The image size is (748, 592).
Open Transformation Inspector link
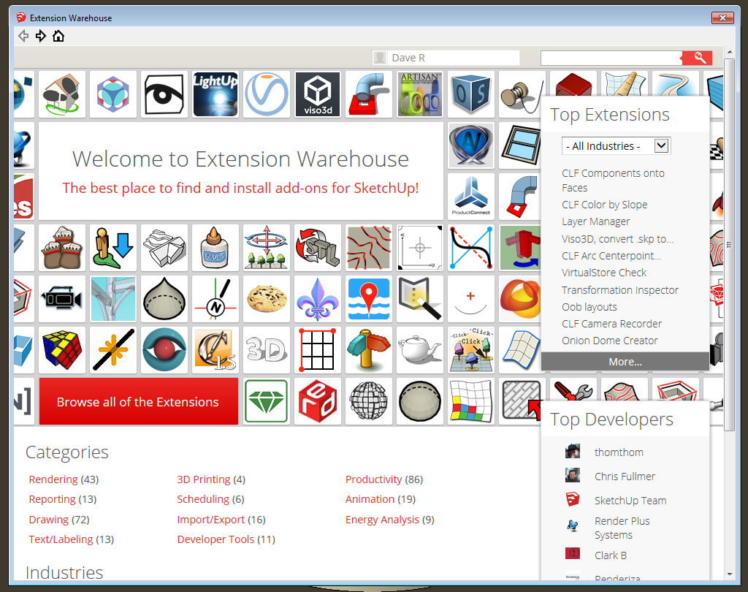point(619,290)
